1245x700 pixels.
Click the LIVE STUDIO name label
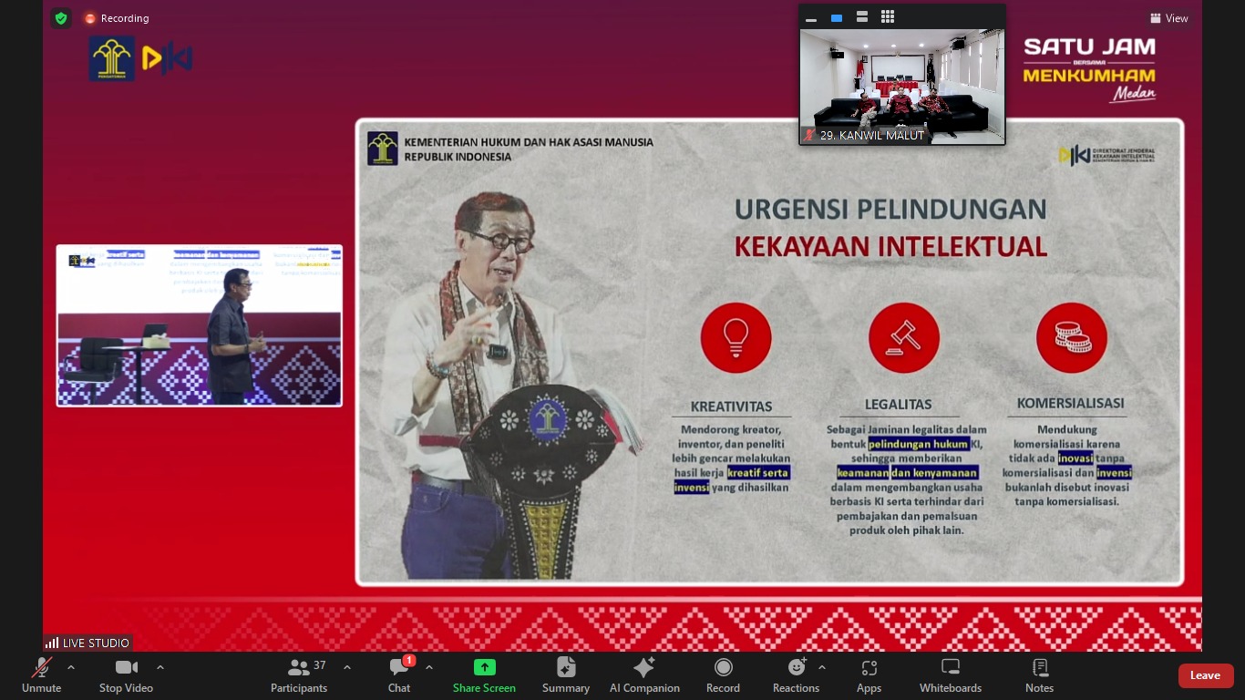point(96,643)
